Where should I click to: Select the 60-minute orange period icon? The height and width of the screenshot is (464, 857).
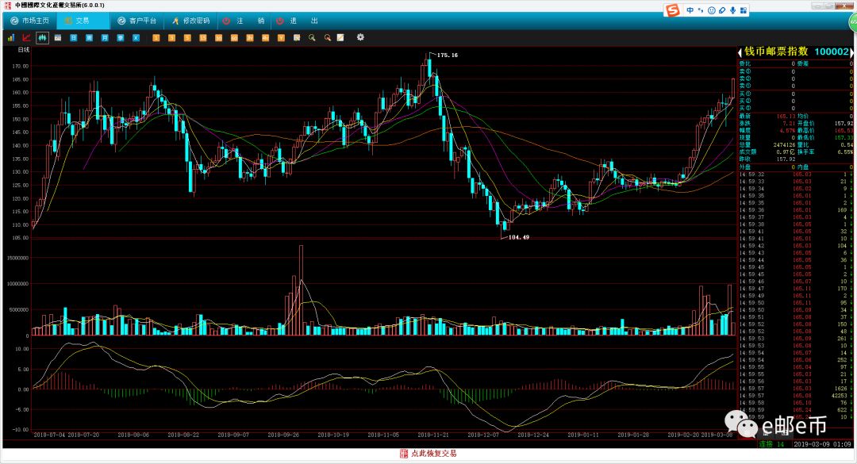pos(234,38)
